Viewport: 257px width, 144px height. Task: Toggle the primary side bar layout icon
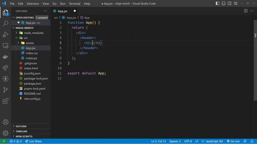[217, 4]
